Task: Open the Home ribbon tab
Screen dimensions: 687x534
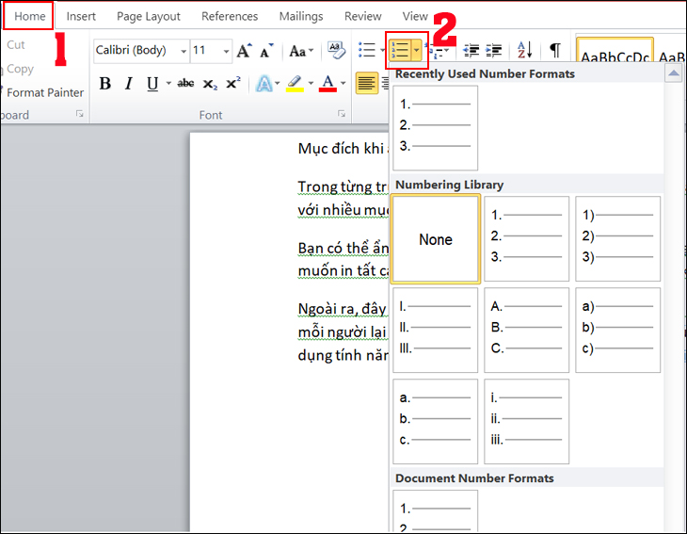Action: pyautogui.click(x=29, y=16)
